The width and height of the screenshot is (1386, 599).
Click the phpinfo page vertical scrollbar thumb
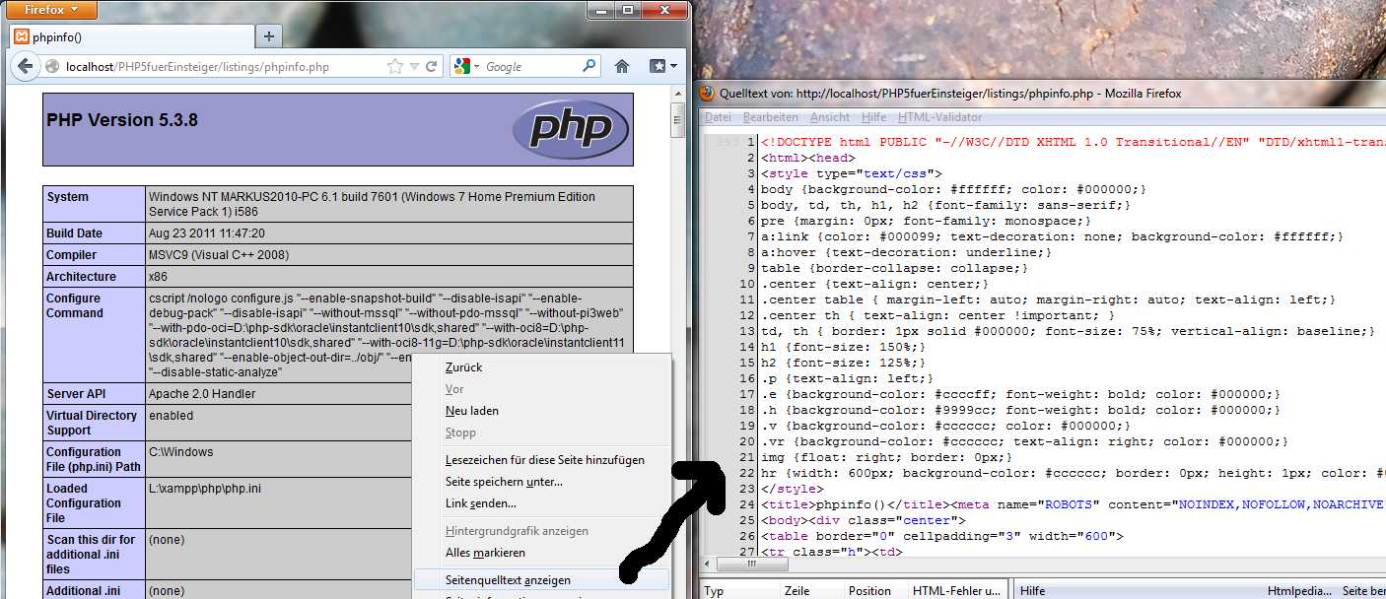[x=677, y=120]
